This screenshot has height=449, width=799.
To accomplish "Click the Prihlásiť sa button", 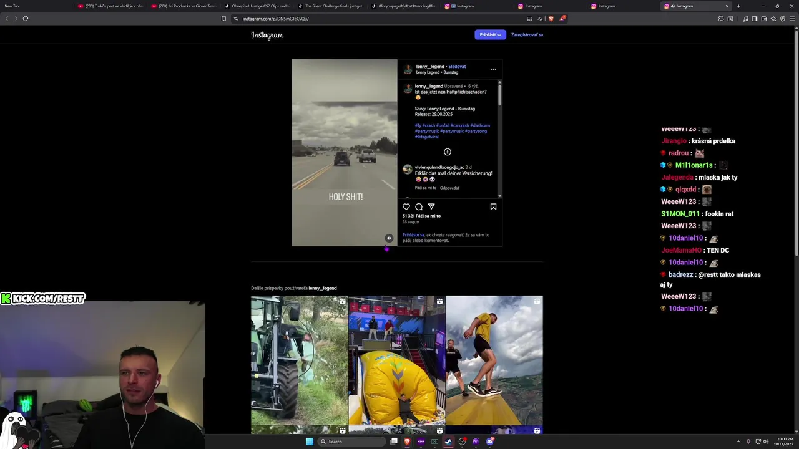I will [x=490, y=35].
